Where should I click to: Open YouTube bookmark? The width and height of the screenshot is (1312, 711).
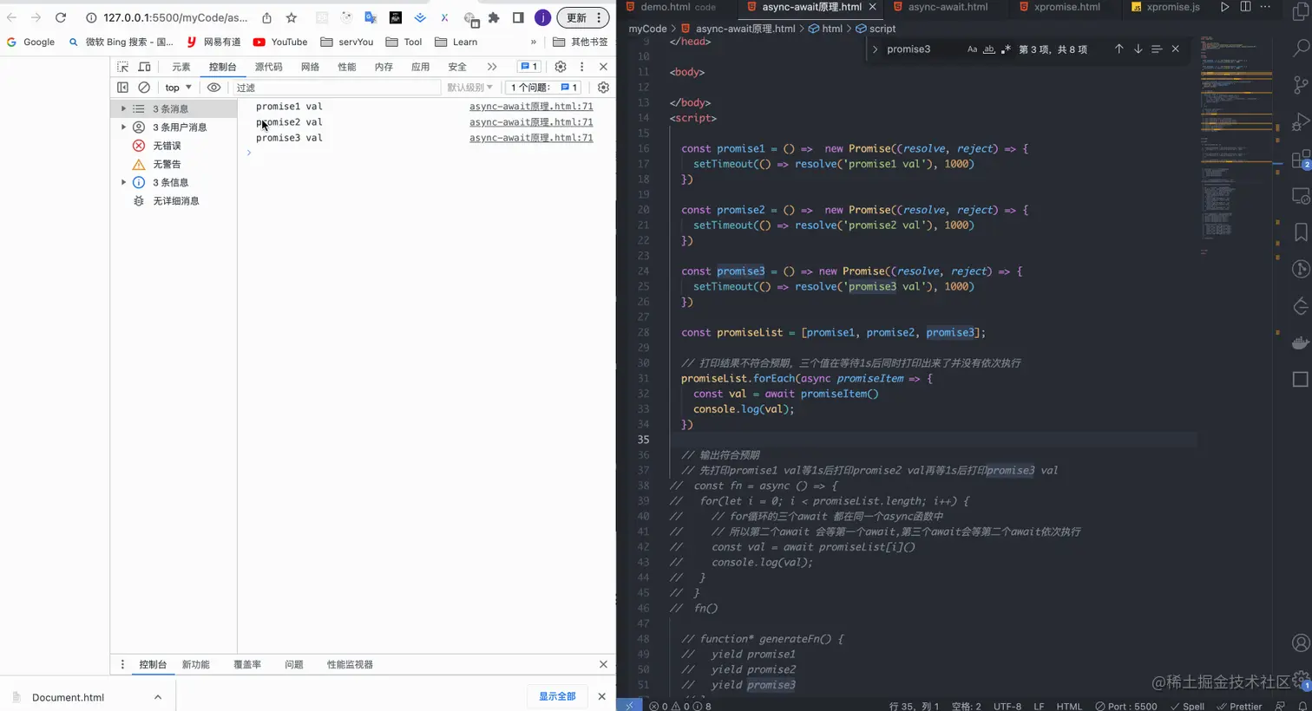click(280, 42)
